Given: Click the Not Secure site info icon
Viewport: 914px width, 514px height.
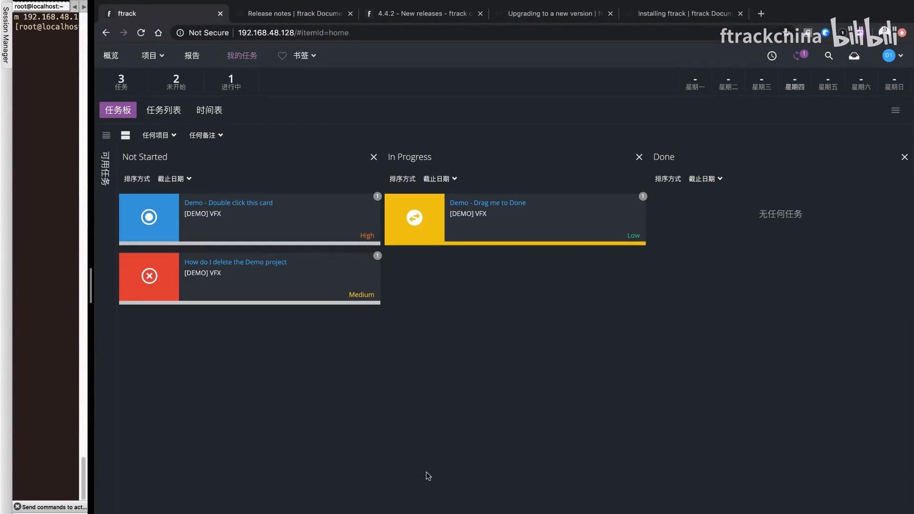Looking at the screenshot, I should pos(180,32).
